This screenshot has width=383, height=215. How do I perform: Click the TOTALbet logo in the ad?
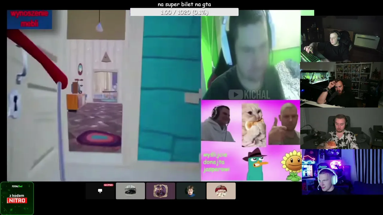(x=17, y=186)
